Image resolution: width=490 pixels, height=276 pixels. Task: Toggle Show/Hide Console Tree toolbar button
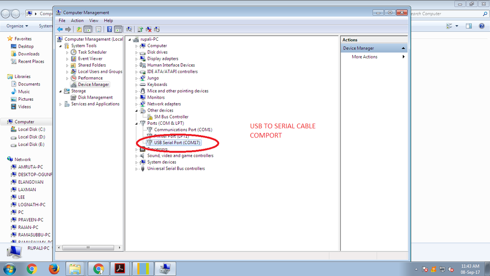[88, 29]
